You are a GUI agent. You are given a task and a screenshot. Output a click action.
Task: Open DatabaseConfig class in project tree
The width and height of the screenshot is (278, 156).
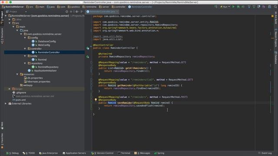[43, 42]
